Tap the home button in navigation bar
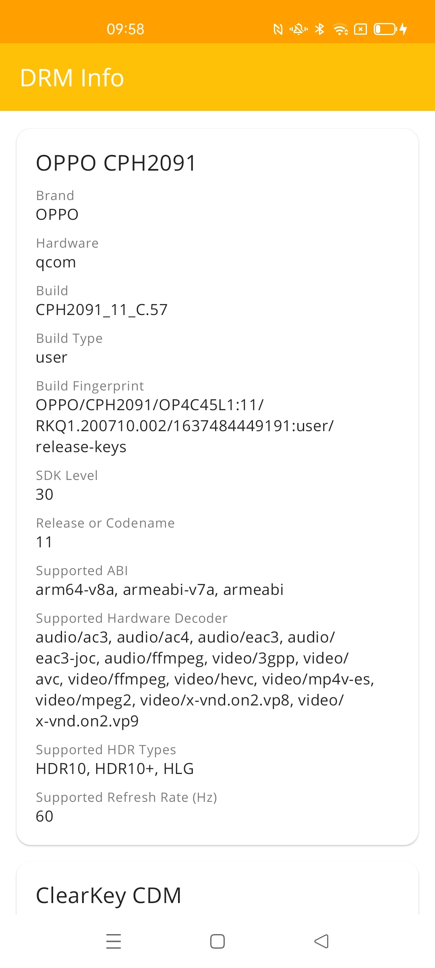The height and width of the screenshot is (968, 435). 217,941
